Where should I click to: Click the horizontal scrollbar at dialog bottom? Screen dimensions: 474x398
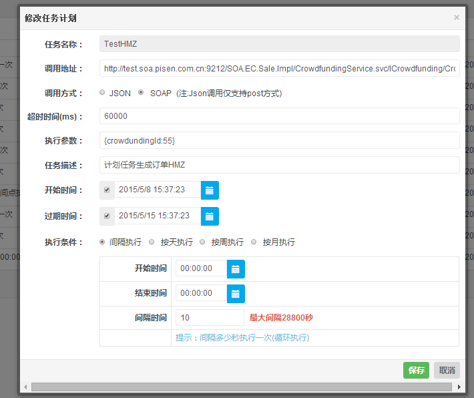coord(240,387)
